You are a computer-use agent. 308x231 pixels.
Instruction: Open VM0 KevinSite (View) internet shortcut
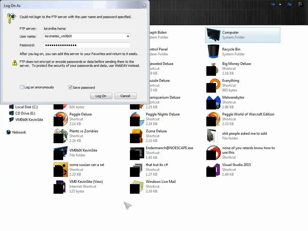click(60, 186)
